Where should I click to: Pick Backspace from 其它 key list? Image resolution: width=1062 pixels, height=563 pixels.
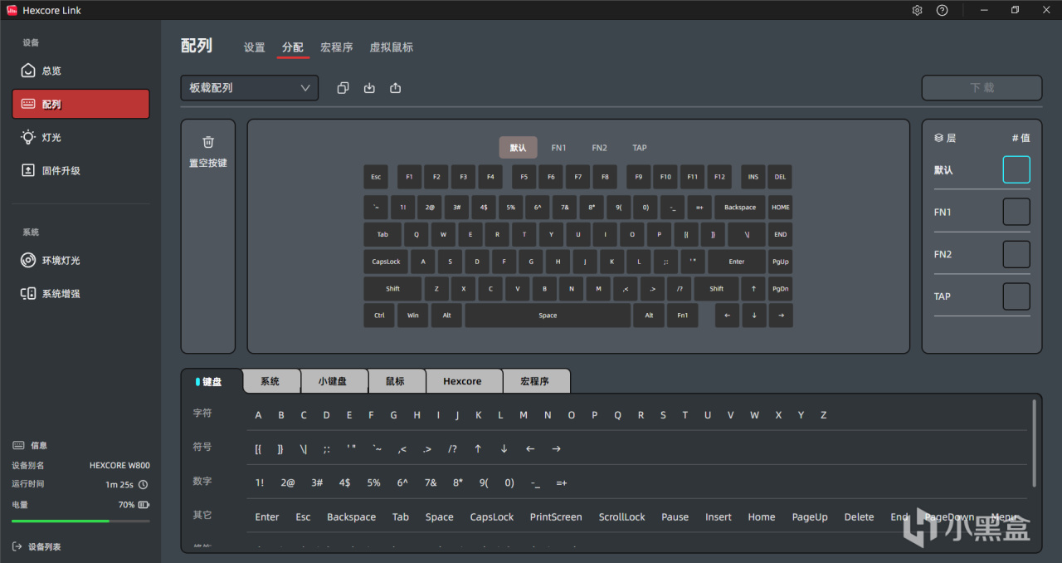pyautogui.click(x=351, y=516)
